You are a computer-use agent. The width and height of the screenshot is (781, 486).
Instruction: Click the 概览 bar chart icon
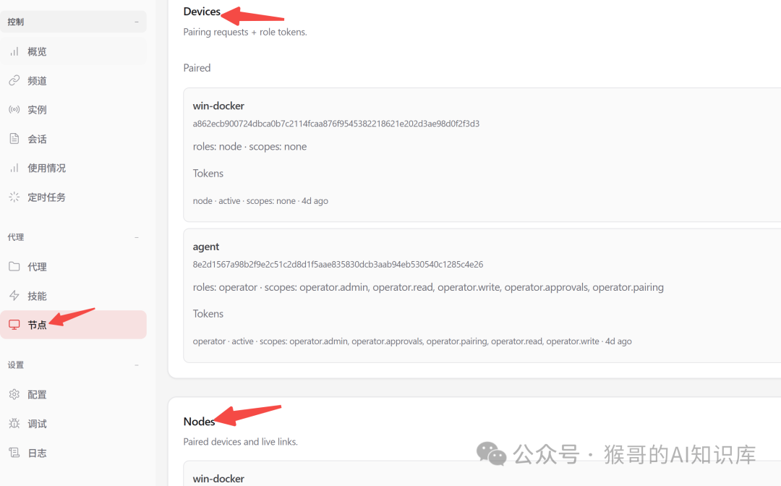pyautogui.click(x=14, y=51)
